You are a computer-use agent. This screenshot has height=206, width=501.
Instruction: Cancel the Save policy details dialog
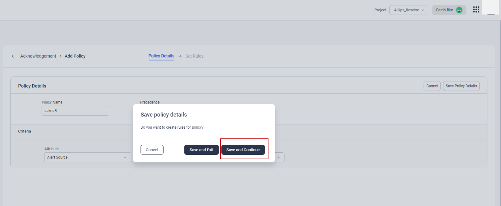152,150
